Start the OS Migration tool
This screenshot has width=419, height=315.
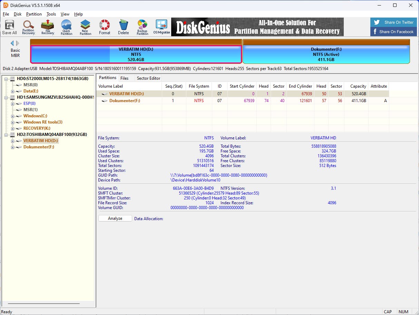162,27
